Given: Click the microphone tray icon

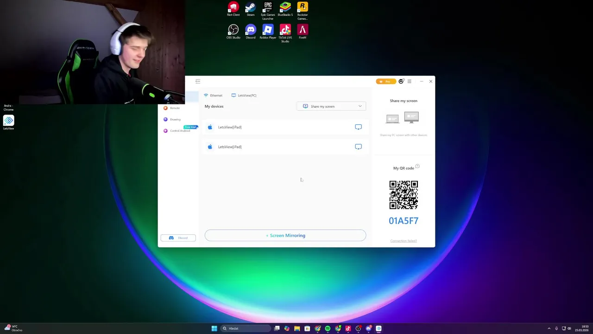Looking at the screenshot, I should coord(556,328).
